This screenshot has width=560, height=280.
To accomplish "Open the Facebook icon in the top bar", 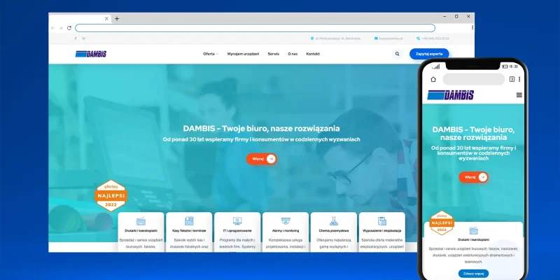I will pos(76,38).
